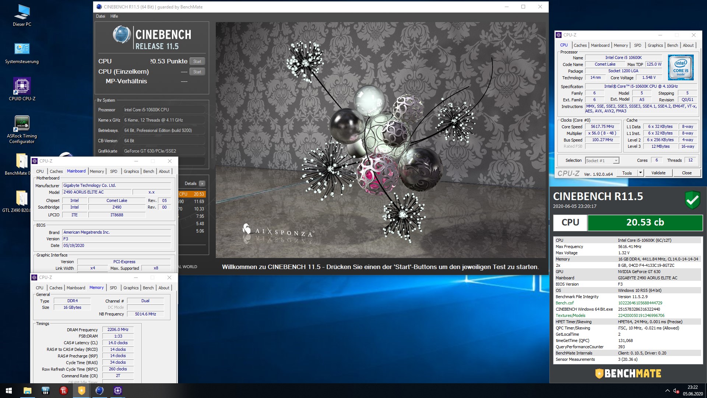707x398 pixels.
Task: Click the BenchMate shield taskbar icon
Action: tap(81, 391)
